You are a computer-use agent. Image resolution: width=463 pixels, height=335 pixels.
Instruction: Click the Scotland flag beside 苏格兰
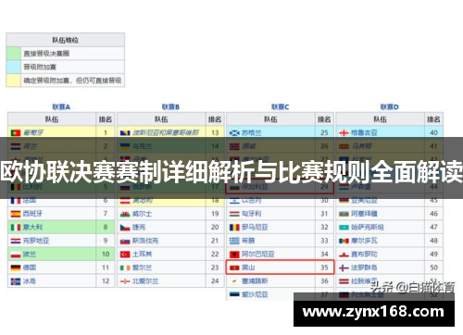pos(234,133)
